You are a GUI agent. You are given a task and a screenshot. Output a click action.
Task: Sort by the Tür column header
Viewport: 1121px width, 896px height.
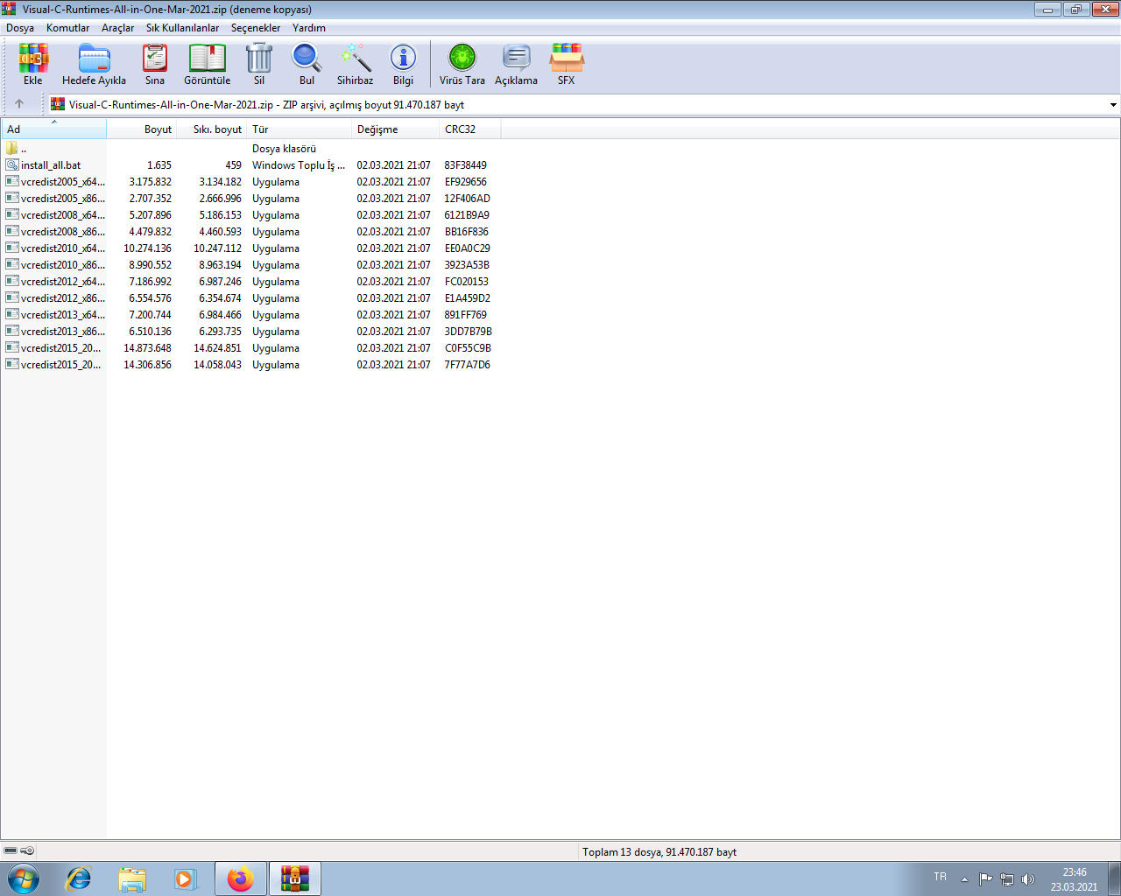[x=300, y=129]
